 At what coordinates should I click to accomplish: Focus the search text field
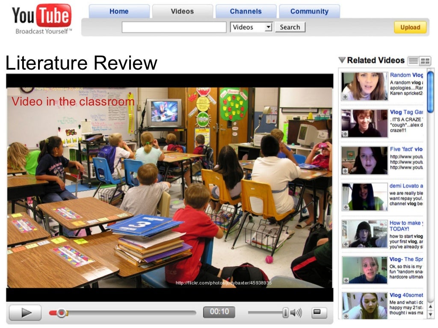[x=174, y=27]
